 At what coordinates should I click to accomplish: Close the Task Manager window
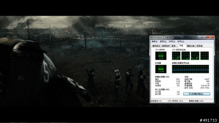(x=210, y=37)
